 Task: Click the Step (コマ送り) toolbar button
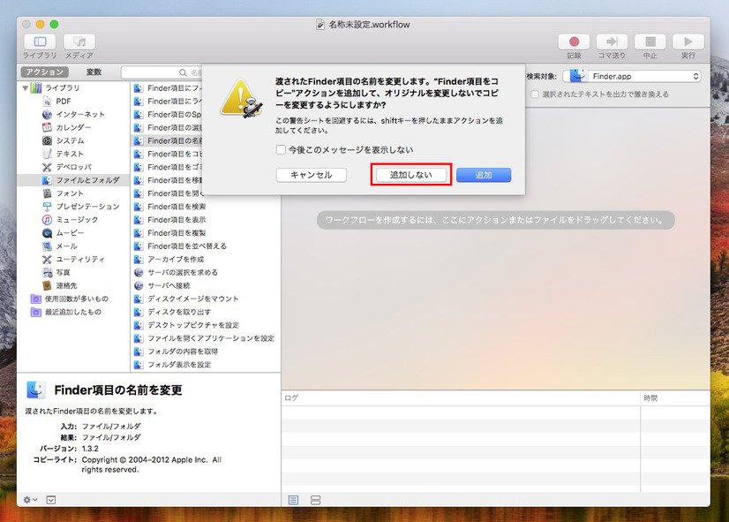pos(612,42)
